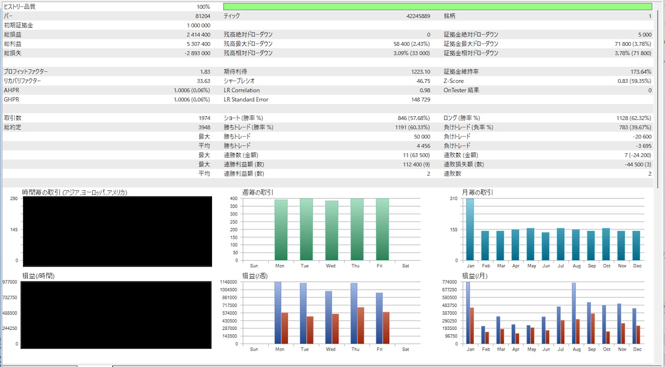Click the 総利益 value 5 307 400

point(198,44)
